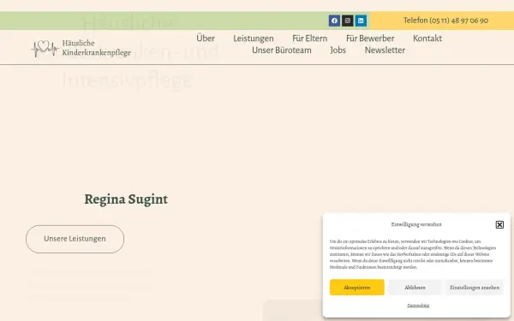Select the Regina Sugint heading
The height and width of the screenshot is (321, 514).
[126, 199]
